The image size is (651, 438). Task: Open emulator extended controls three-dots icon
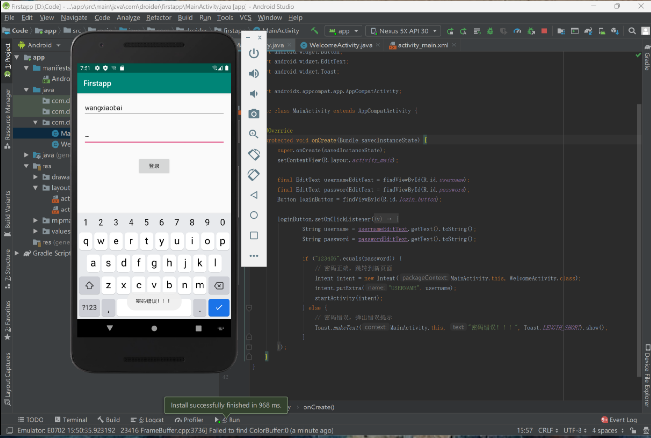pyautogui.click(x=254, y=256)
